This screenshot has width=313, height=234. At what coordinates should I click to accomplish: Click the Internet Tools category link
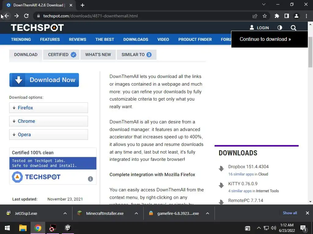coord(267,191)
